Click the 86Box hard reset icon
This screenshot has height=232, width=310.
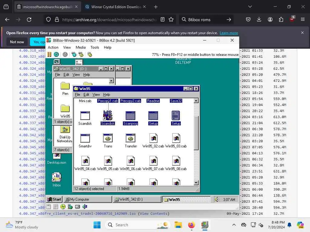pyautogui.click(x=56, y=54)
